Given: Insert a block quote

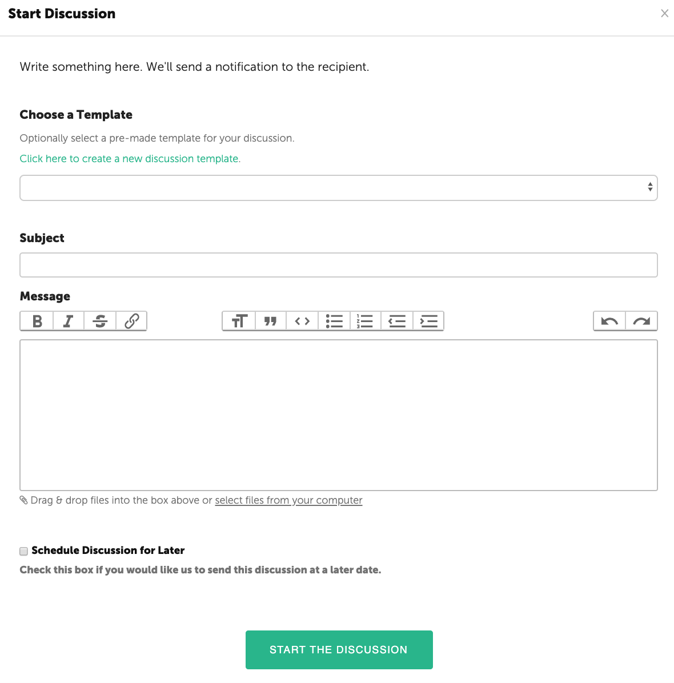Looking at the screenshot, I should point(271,321).
